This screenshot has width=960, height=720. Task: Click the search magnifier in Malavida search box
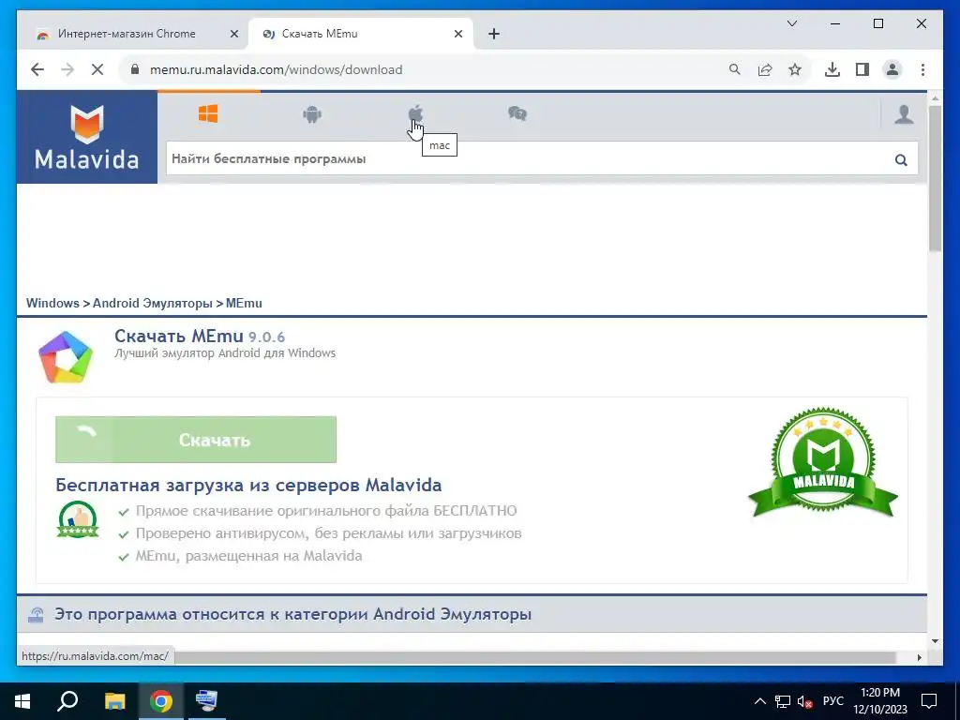pos(901,159)
